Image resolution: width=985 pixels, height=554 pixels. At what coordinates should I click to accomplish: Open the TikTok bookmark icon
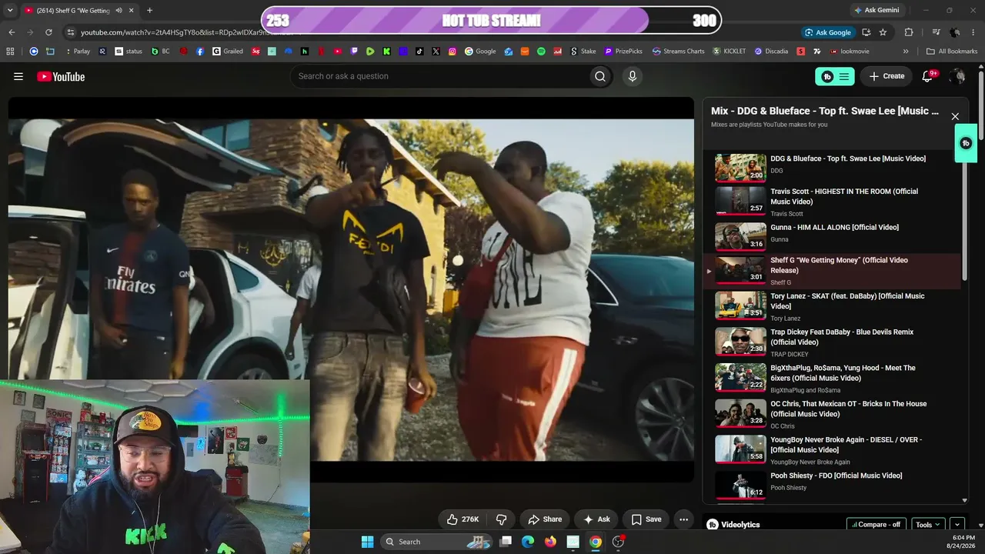pyautogui.click(x=419, y=52)
